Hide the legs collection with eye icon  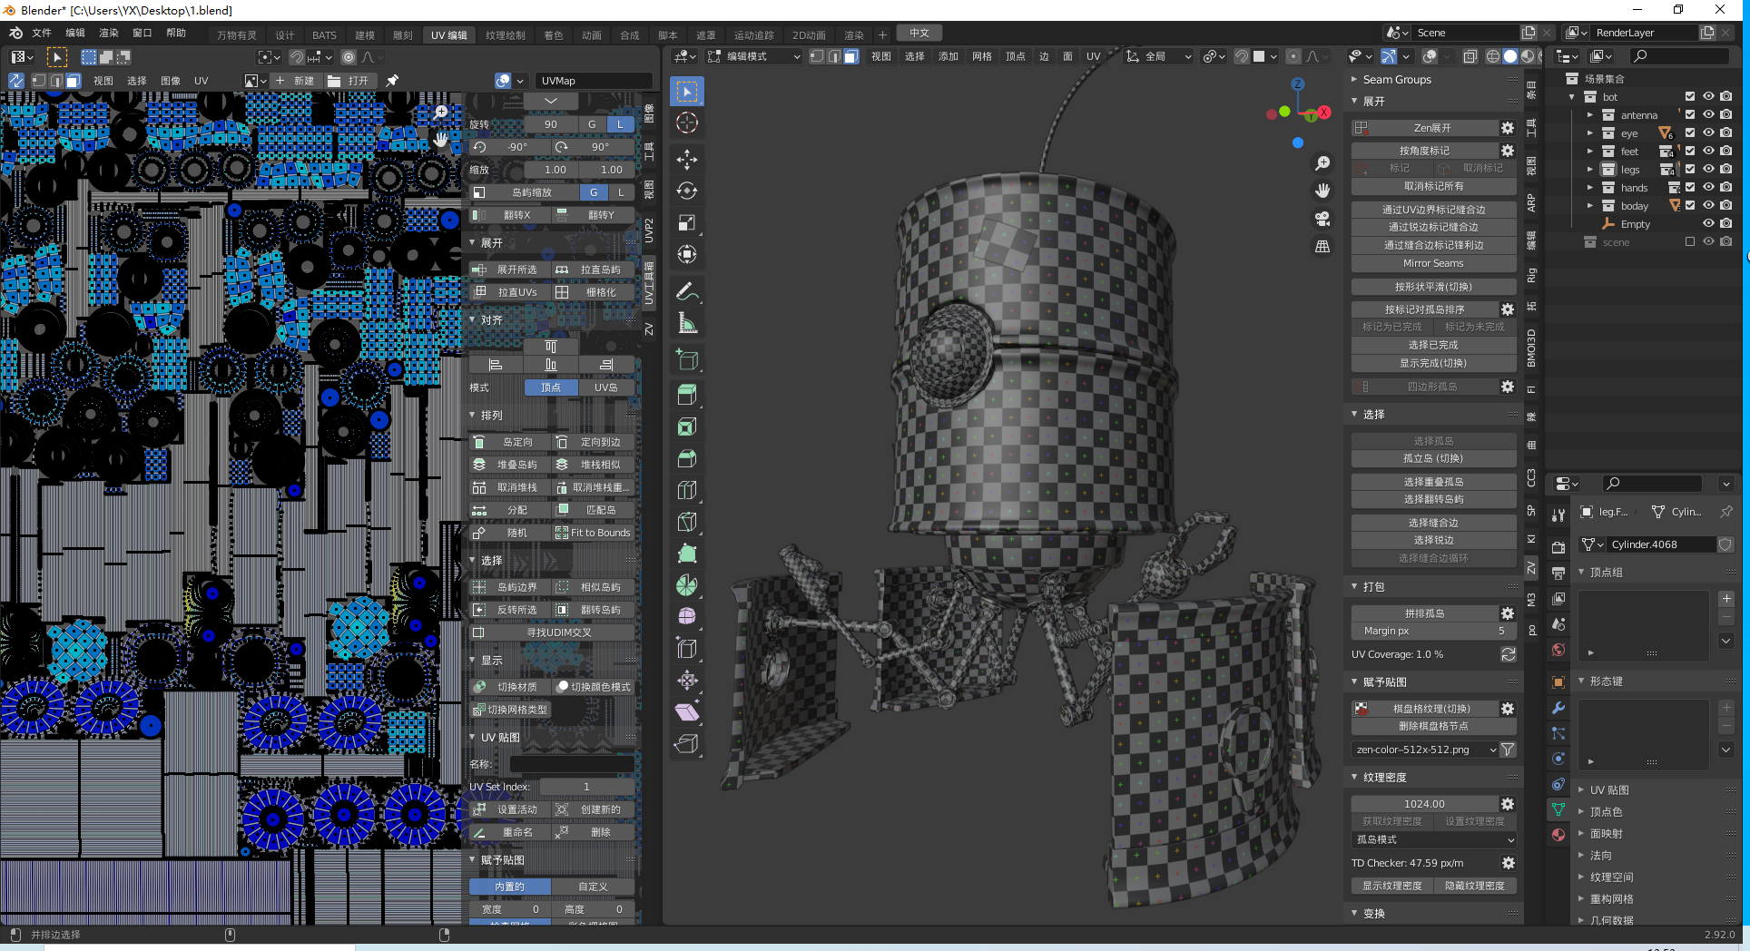tap(1708, 170)
